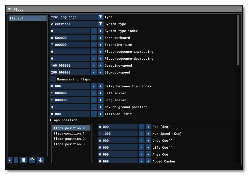Click the delete flap x icon
Screen dimensions: 248x175
(16, 160)
